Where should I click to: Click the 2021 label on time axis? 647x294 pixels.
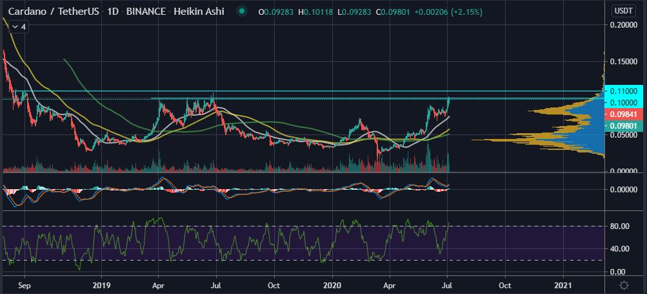[563, 285]
